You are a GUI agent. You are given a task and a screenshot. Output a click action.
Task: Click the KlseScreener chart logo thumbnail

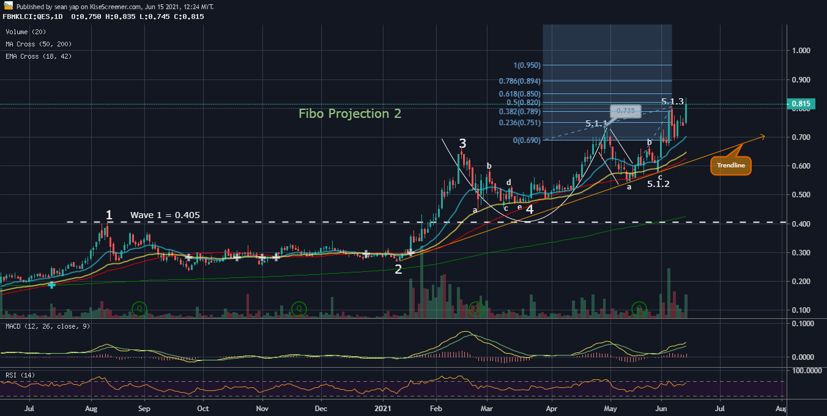coord(7,5)
